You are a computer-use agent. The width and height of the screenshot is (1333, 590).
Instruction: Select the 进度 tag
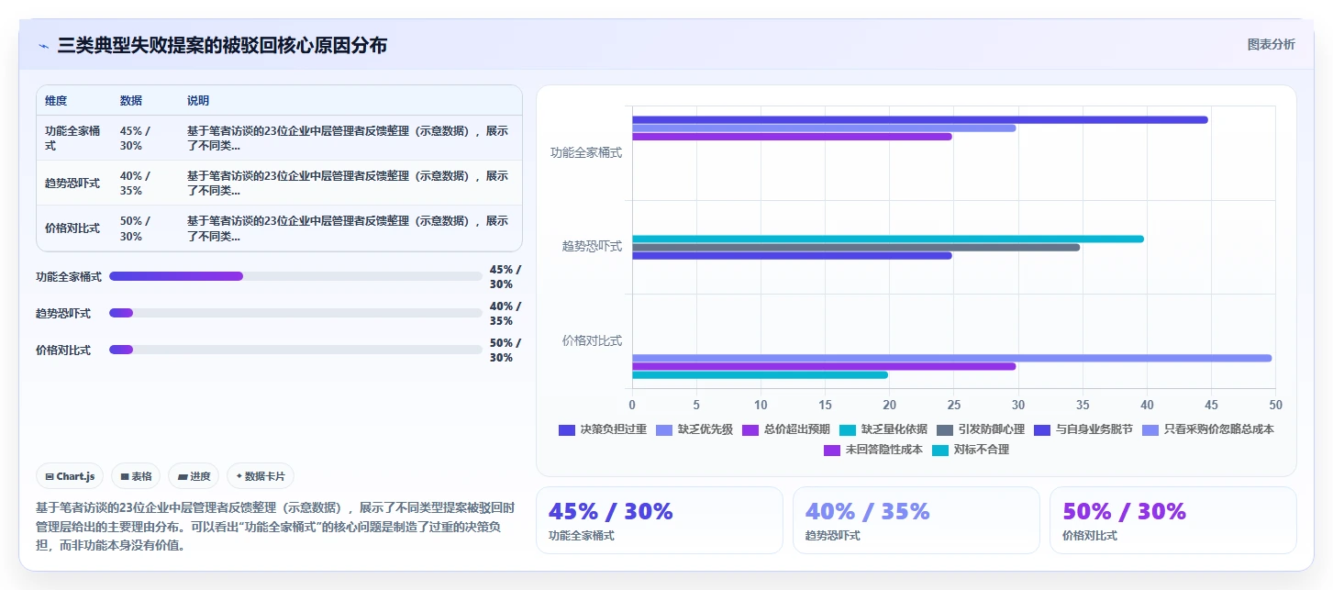click(194, 476)
